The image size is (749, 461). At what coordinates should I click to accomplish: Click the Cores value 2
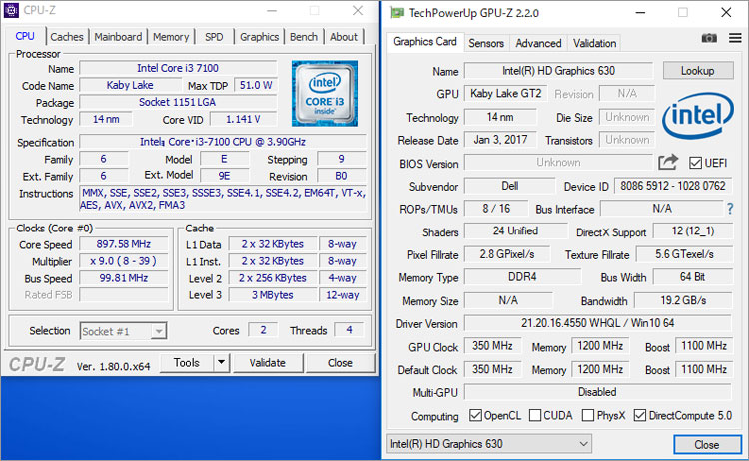pos(263,329)
